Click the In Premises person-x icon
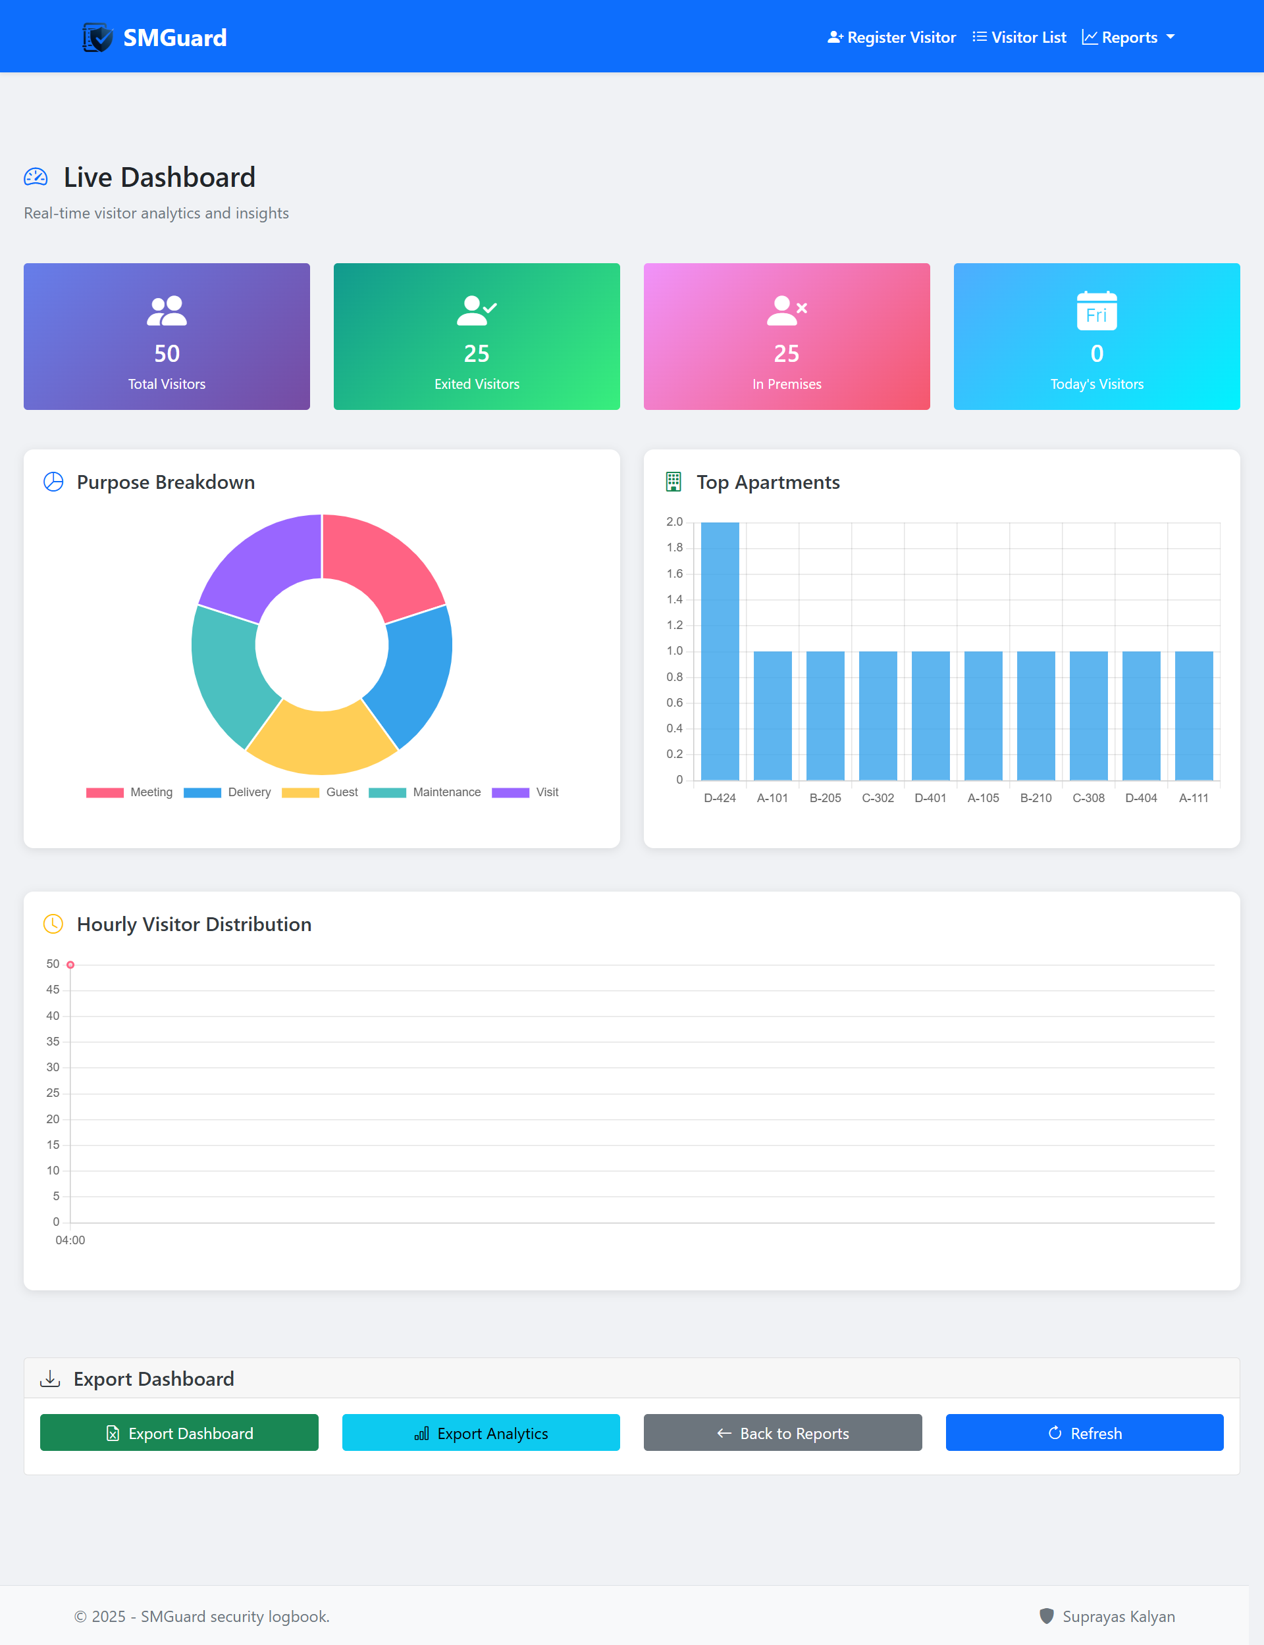Screen dimensions: 1264x1645 tap(786, 311)
